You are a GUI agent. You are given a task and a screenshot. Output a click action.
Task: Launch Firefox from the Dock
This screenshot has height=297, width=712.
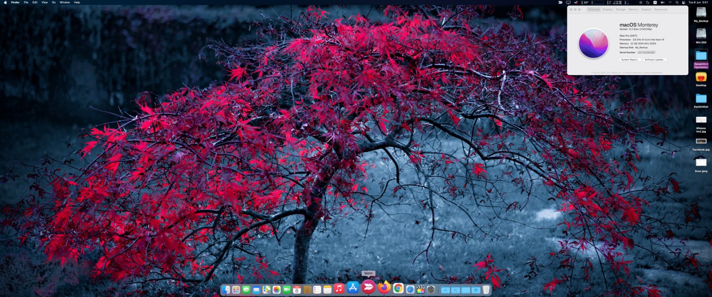pyautogui.click(x=384, y=288)
